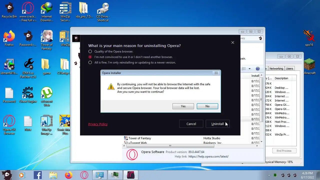
Task: Open the ida_pro_7.5 folder icon
Action: point(84,10)
